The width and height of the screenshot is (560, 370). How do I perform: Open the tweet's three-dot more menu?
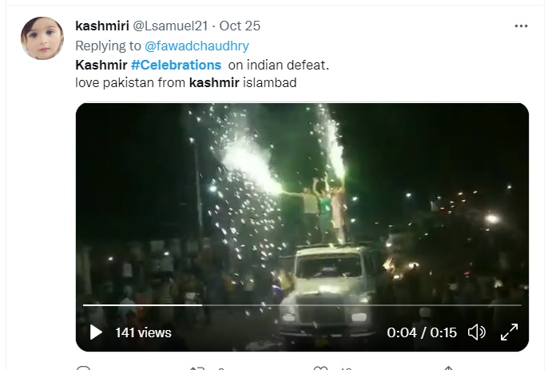click(x=521, y=26)
